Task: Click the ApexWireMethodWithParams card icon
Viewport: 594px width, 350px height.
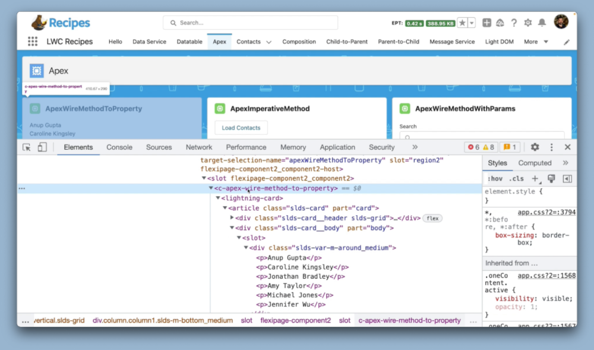Action: point(405,109)
